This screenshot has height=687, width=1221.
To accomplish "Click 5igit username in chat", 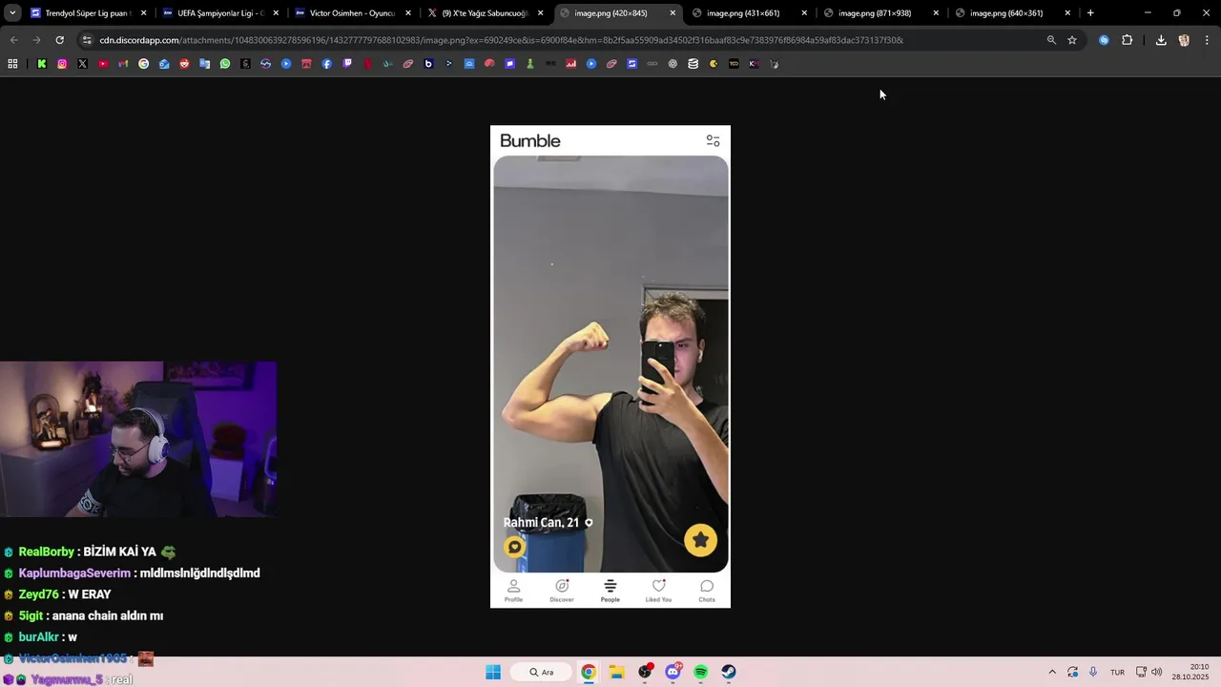I will [x=31, y=615].
